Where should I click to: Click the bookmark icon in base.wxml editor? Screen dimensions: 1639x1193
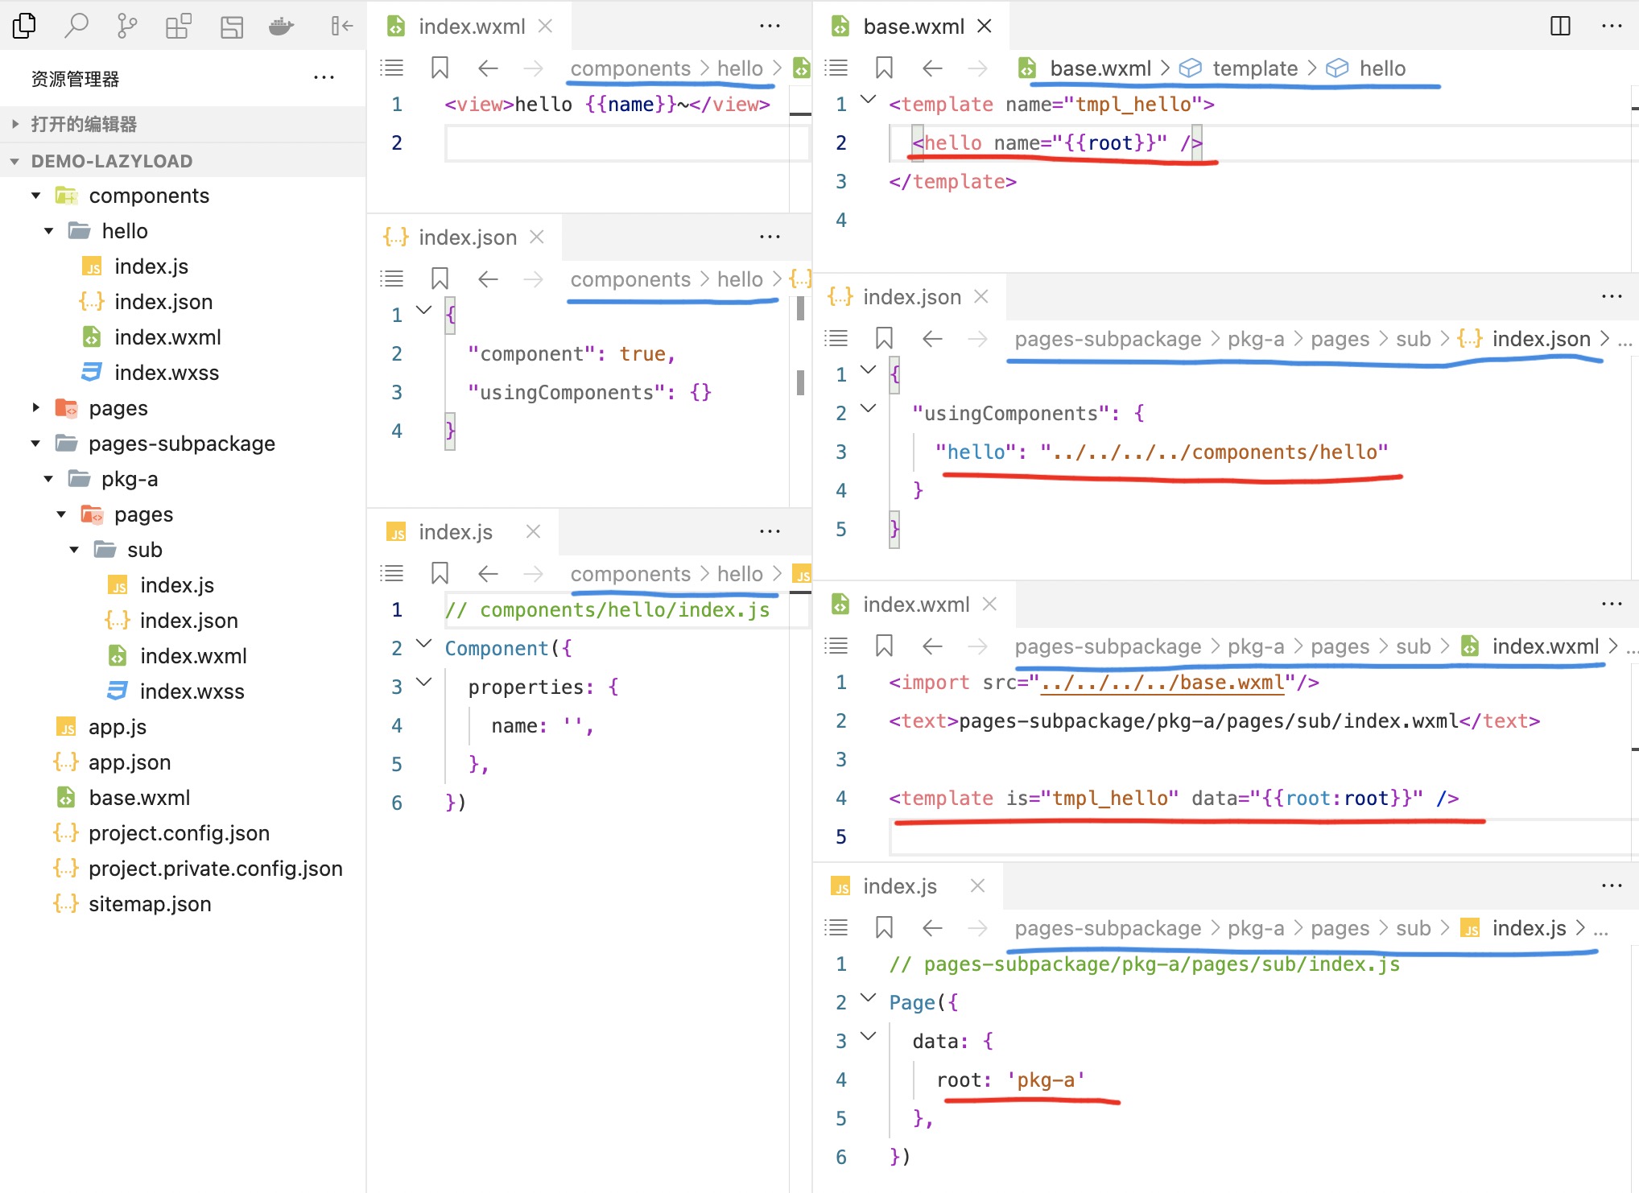887,68
